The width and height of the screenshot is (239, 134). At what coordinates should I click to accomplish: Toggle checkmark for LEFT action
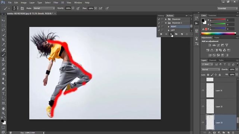tap(159, 30)
